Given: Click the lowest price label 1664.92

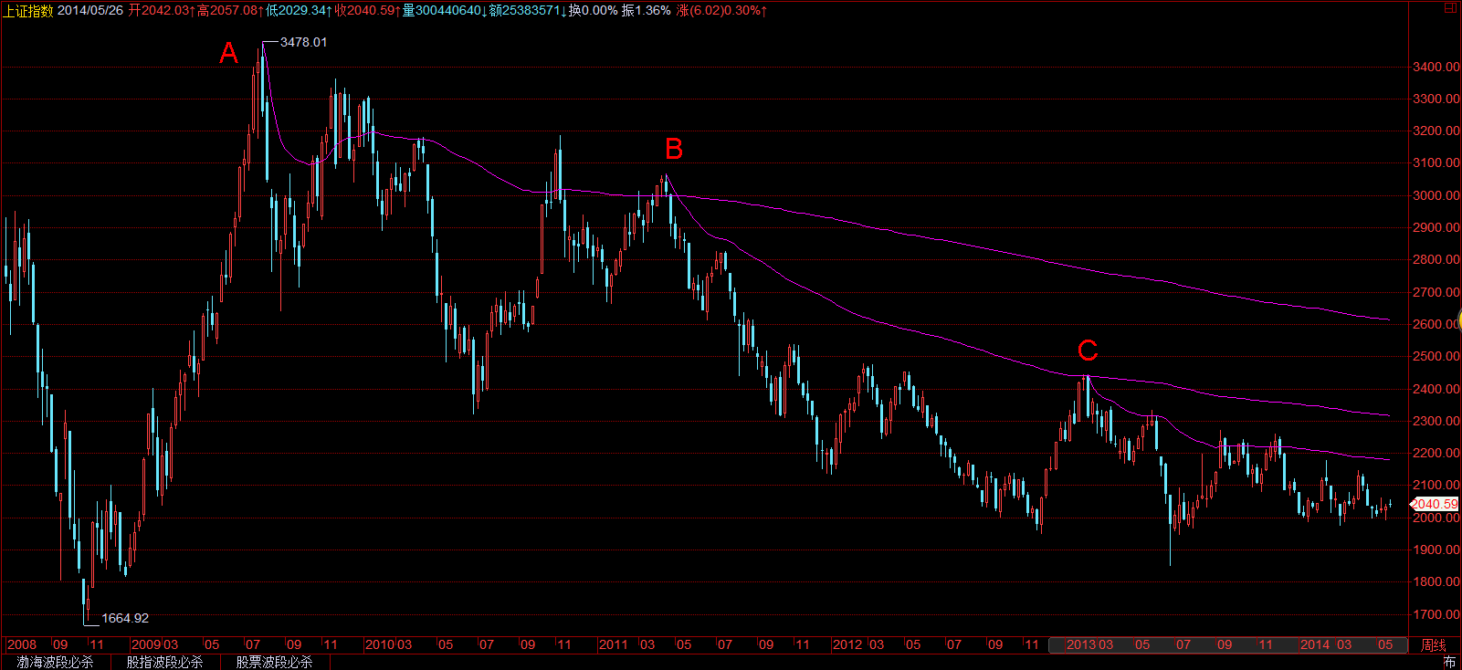Looking at the screenshot, I should (125, 618).
